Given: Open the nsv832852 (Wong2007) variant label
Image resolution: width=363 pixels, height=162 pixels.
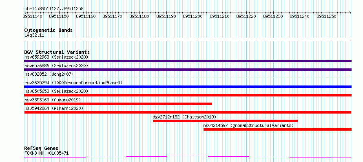Looking at the screenshot, I should tap(49, 74).
